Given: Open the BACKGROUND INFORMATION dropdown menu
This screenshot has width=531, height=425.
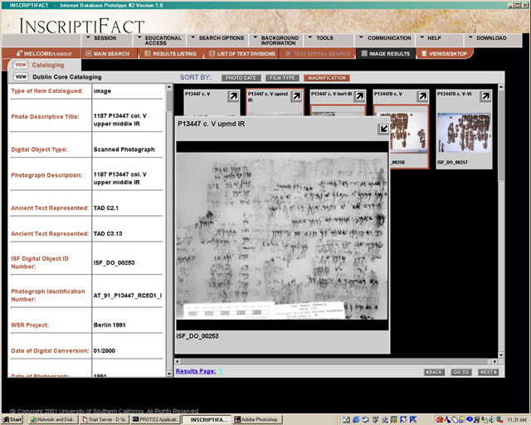Looking at the screenshot, I should [276, 41].
